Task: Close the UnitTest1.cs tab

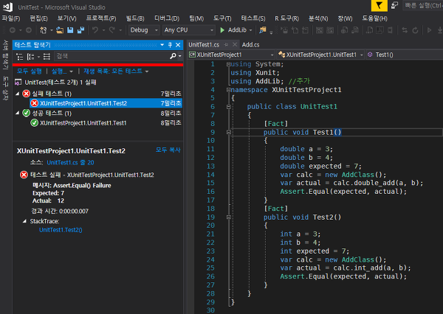Action: tap(235, 44)
